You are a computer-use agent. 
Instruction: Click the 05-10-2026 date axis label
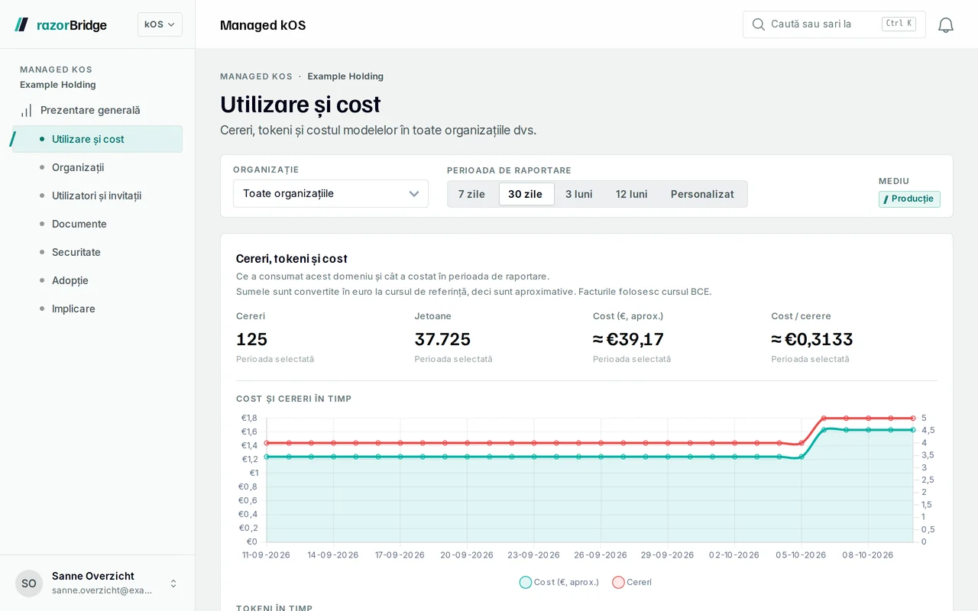[x=801, y=555]
